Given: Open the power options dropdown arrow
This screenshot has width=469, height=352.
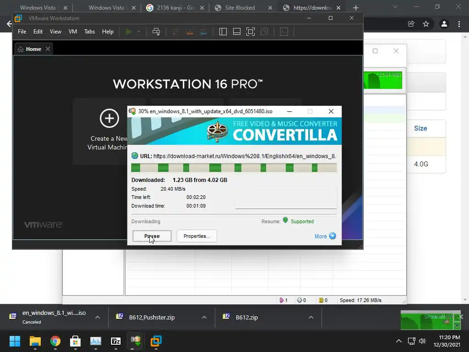Looking at the screenshot, I should click(x=138, y=32).
